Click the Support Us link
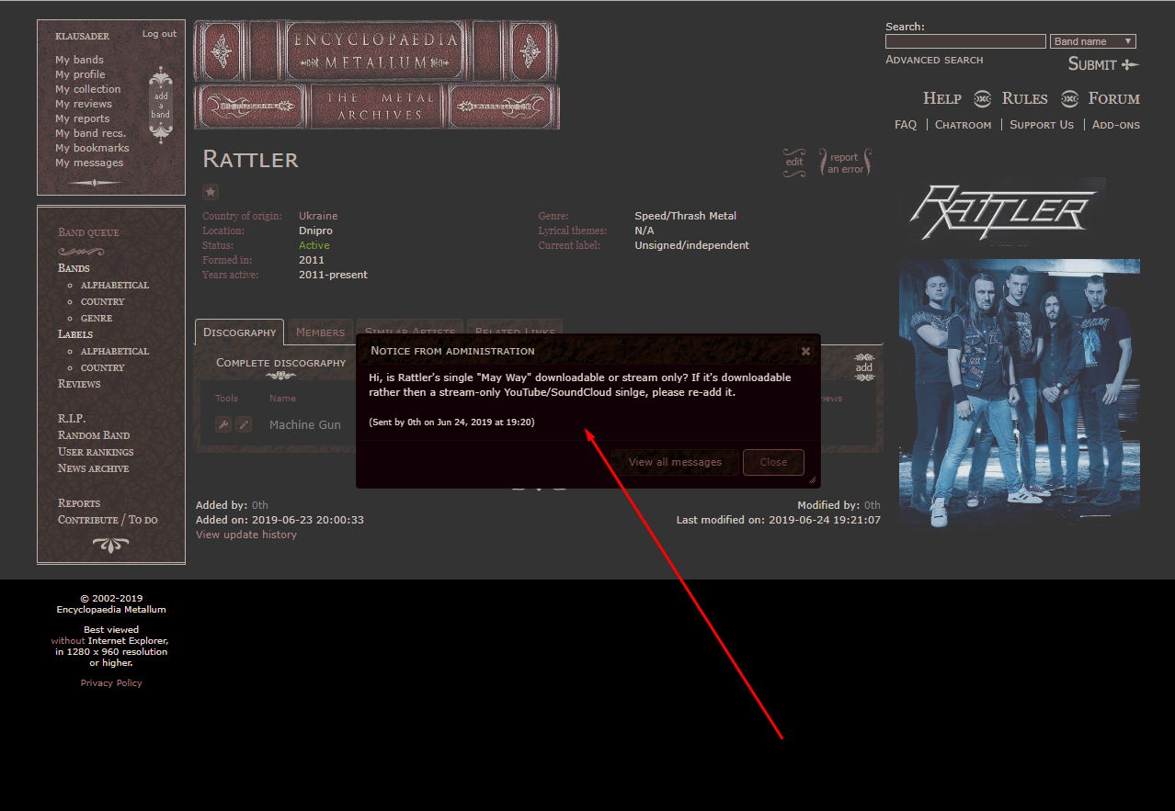1175x811 pixels. tap(1042, 125)
